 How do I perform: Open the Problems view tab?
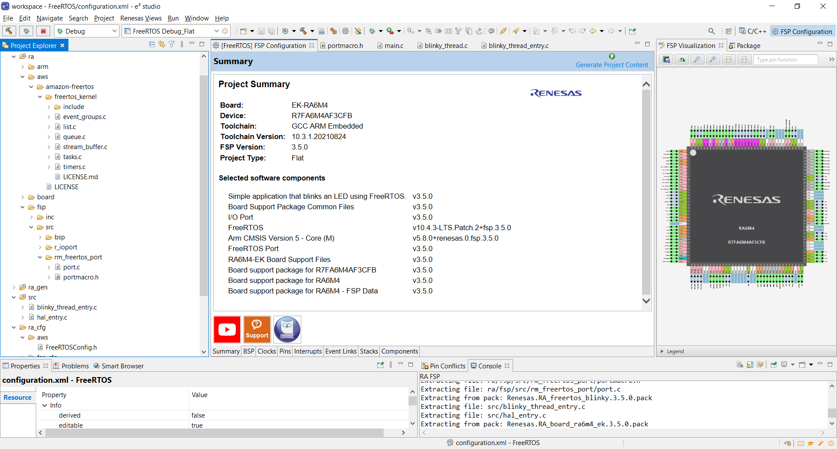[x=71, y=366]
